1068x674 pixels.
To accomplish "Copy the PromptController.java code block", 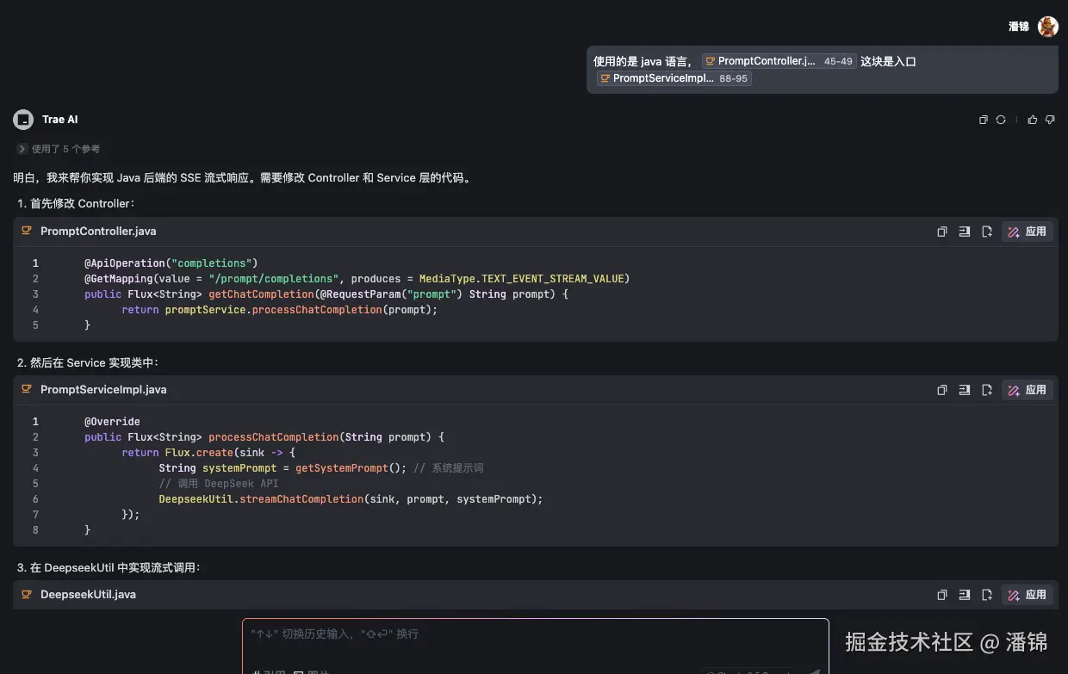I will click(x=942, y=232).
